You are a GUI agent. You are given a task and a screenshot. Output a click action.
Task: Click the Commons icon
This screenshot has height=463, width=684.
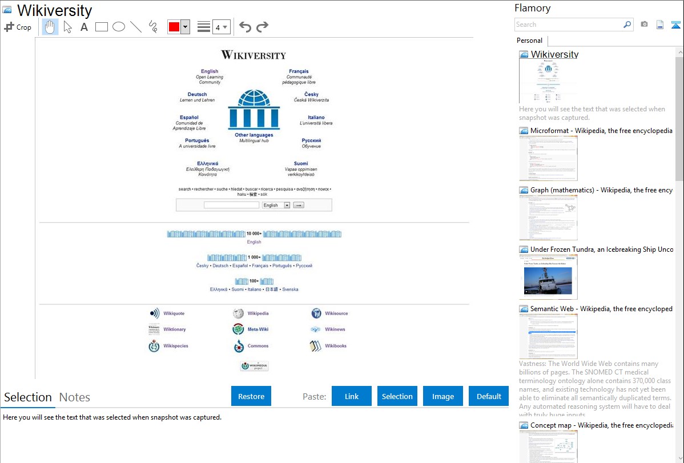[239, 346]
